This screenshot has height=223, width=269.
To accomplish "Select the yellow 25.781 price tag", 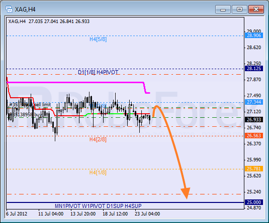I will pyautogui.click(x=254, y=169).
